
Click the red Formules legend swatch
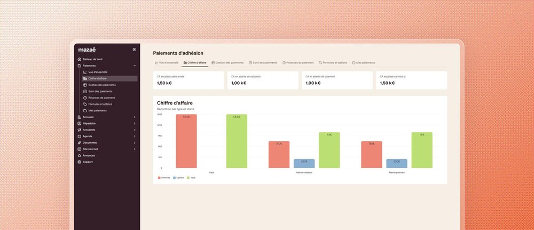pyautogui.click(x=159, y=178)
